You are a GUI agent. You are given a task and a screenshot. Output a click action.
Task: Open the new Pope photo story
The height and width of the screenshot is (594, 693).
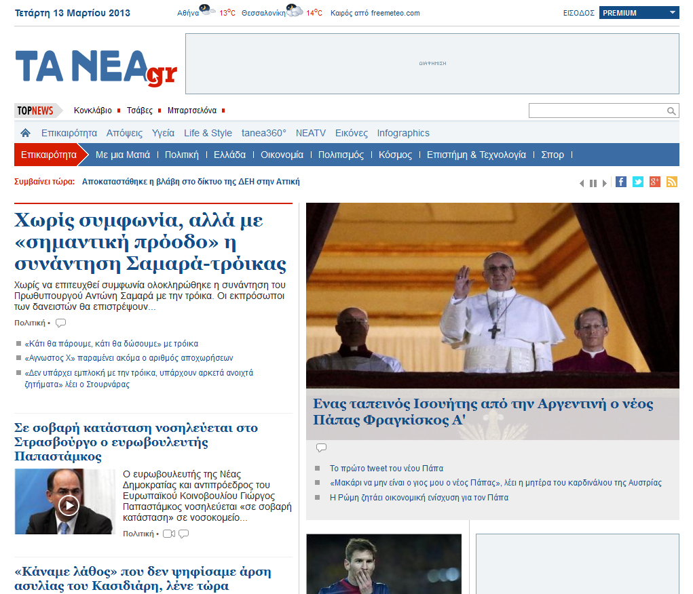coord(492,296)
